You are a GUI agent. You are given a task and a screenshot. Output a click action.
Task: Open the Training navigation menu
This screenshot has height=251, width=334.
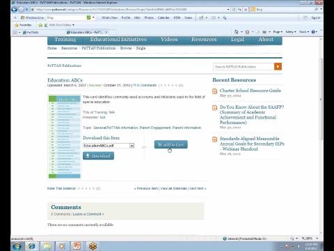click(x=65, y=40)
